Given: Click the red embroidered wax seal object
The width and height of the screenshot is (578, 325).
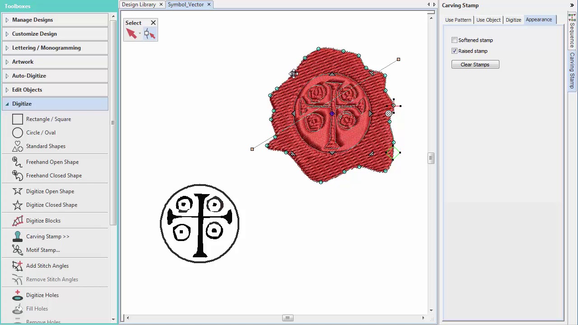Looking at the screenshot, I should [332, 115].
